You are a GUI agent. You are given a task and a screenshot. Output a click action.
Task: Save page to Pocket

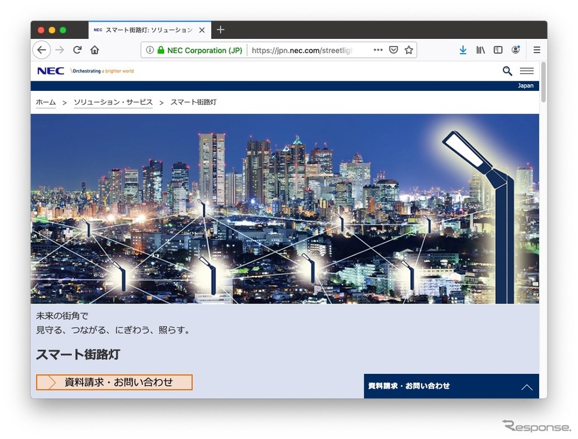click(393, 50)
